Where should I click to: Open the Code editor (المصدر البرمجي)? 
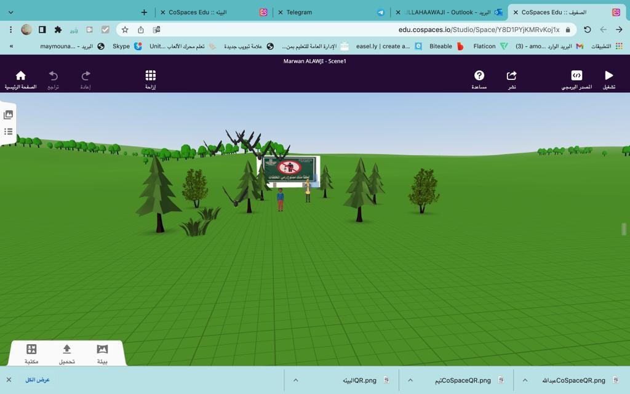coord(576,79)
